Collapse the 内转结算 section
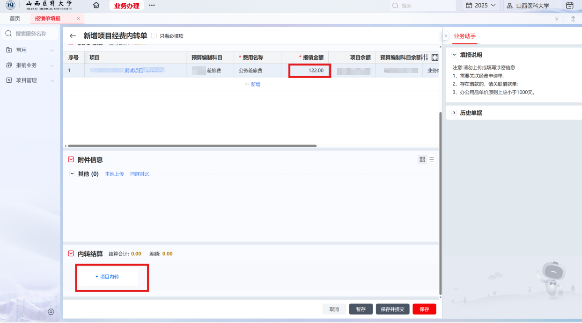Image resolution: width=582 pixels, height=323 pixels. [71, 254]
